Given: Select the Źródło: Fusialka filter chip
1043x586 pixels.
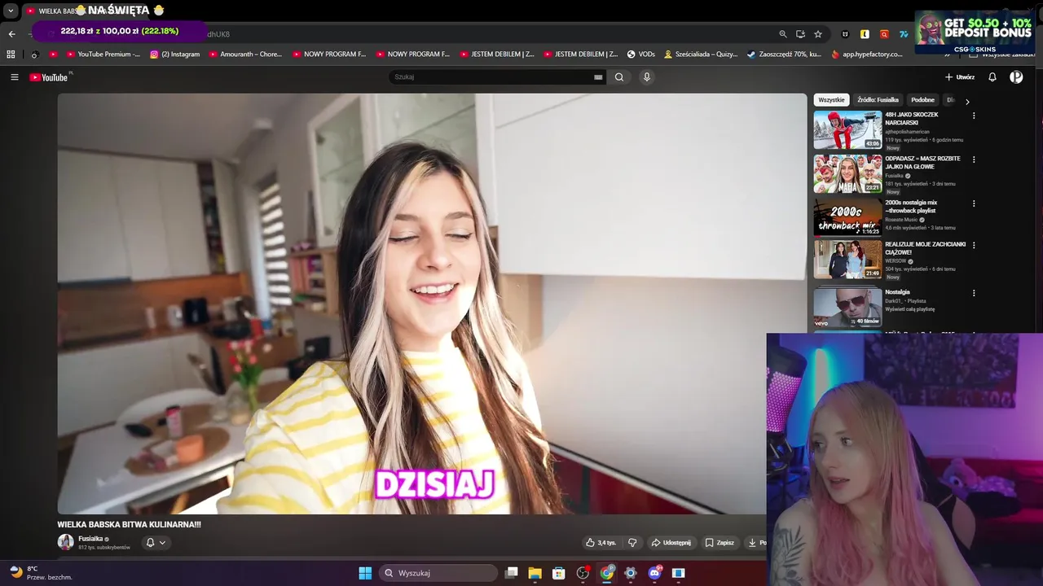Looking at the screenshot, I should point(878,100).
